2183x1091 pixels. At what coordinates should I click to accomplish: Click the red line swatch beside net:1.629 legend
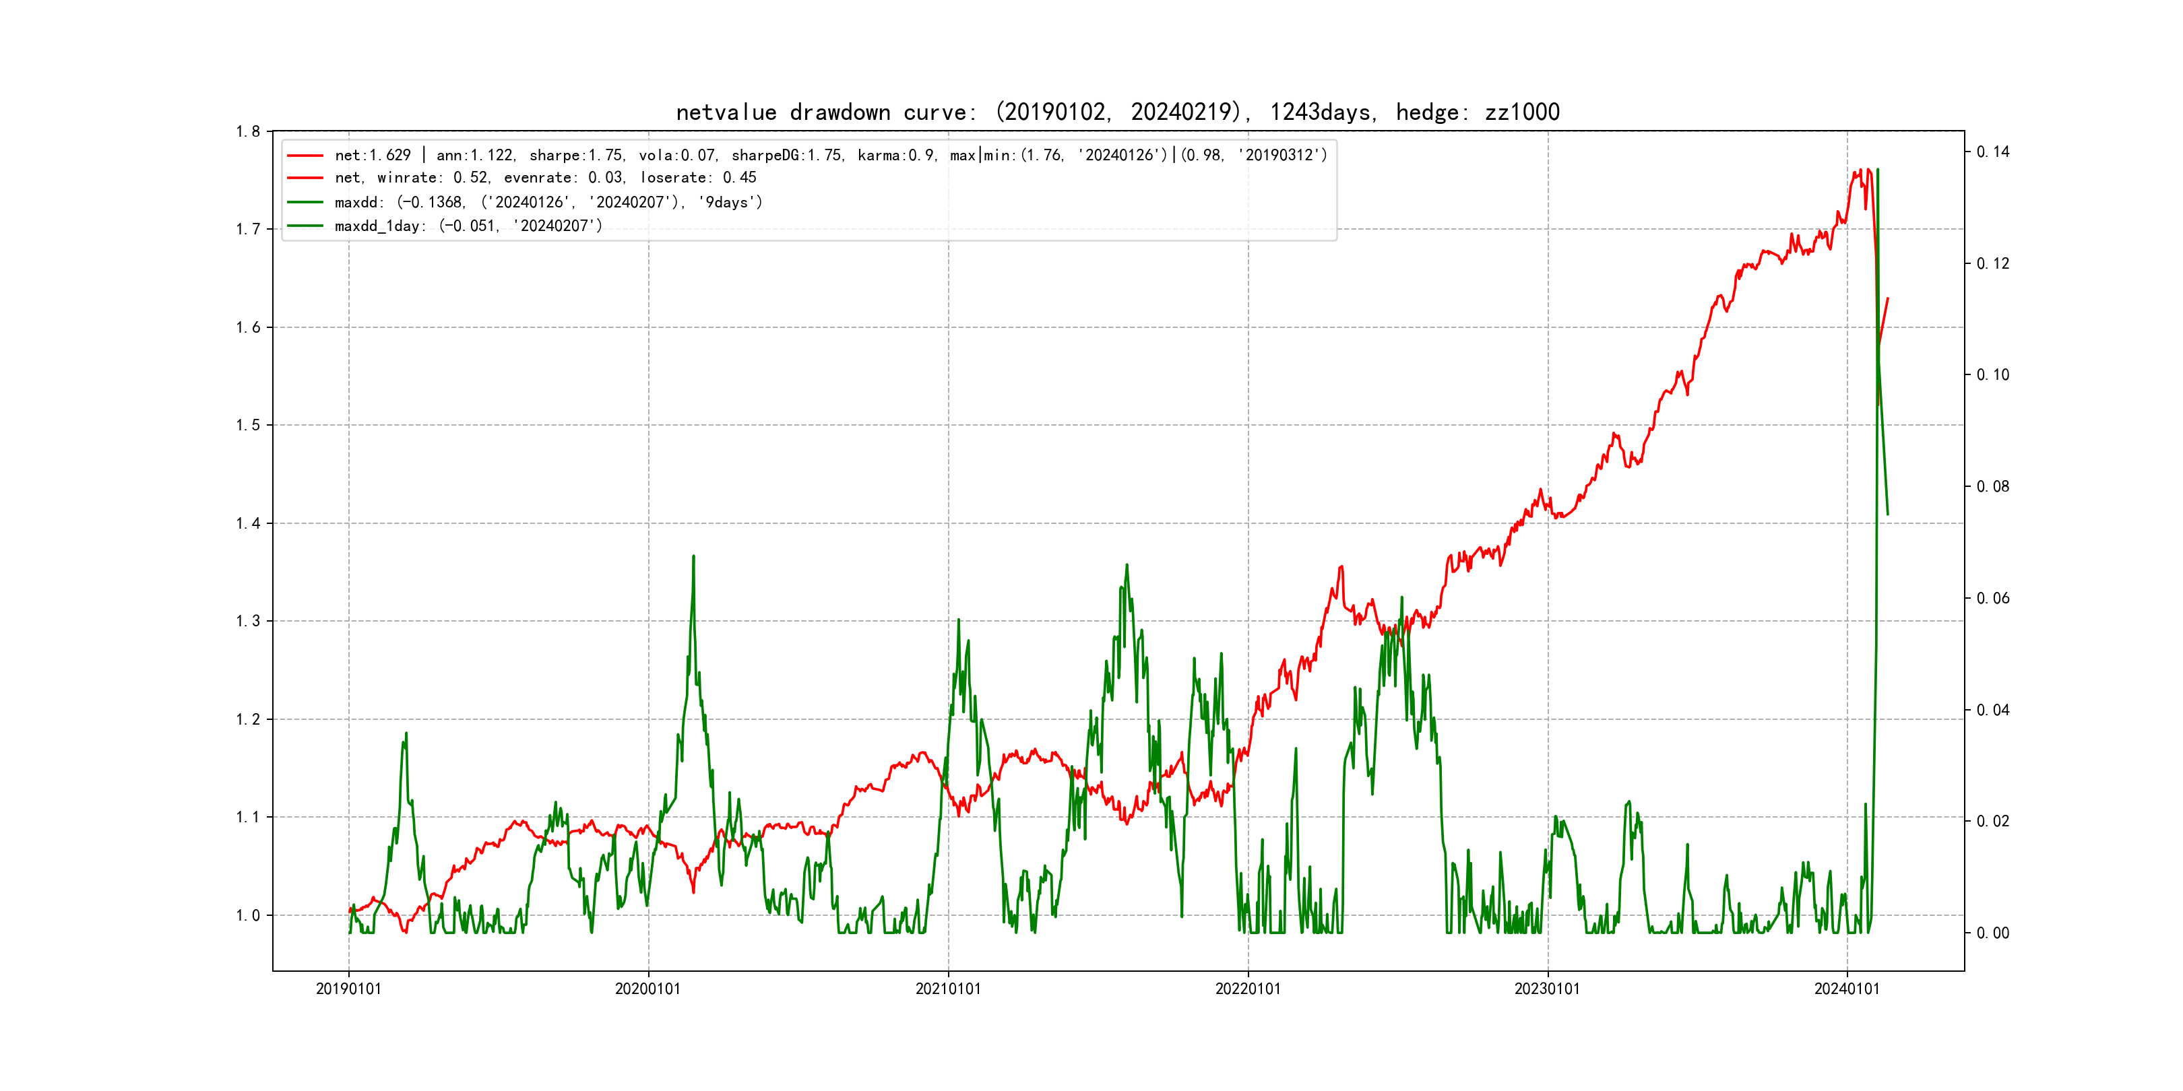coord(305,156)
